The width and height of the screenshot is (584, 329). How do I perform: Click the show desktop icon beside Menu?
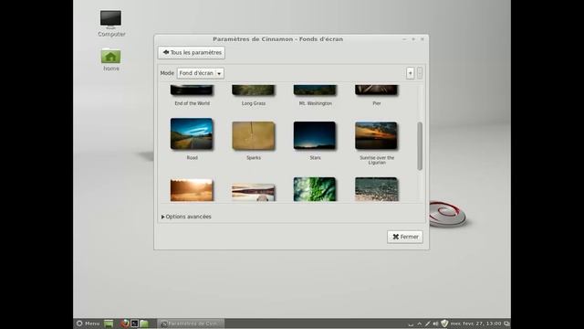[x=109, y=324]
